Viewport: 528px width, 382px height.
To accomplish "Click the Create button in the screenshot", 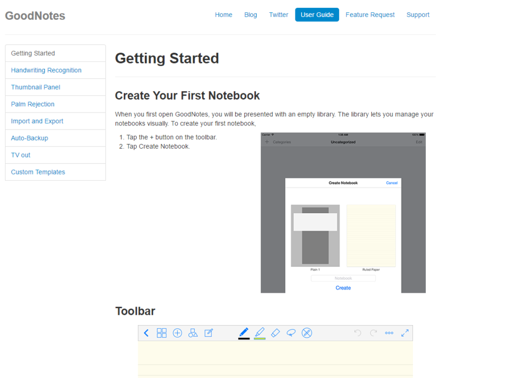I will [x=343, y=288].
